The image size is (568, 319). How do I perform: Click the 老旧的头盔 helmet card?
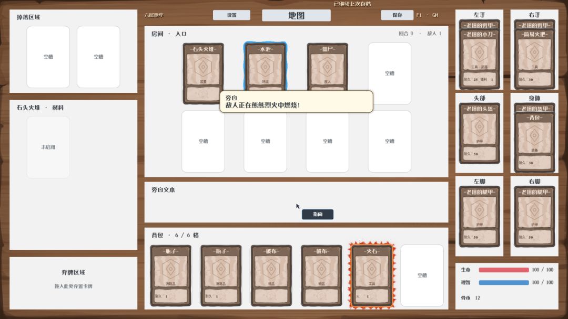click(x=479, y=133)
